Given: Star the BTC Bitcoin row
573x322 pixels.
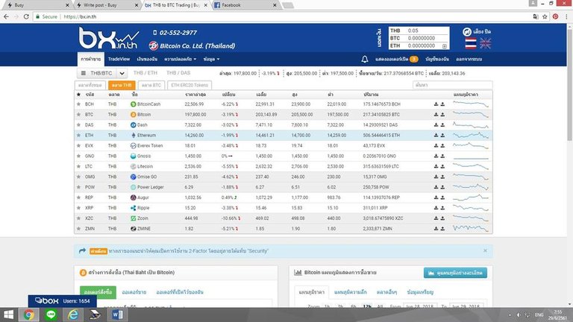Looking at the screenshot, I should point(78,114).
